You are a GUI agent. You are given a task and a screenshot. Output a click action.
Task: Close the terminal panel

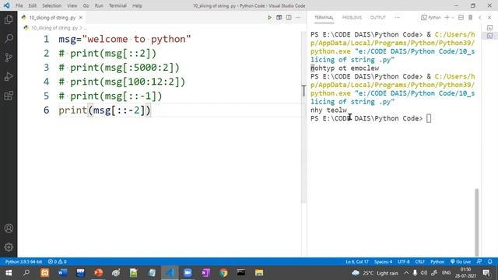[489, 17]
